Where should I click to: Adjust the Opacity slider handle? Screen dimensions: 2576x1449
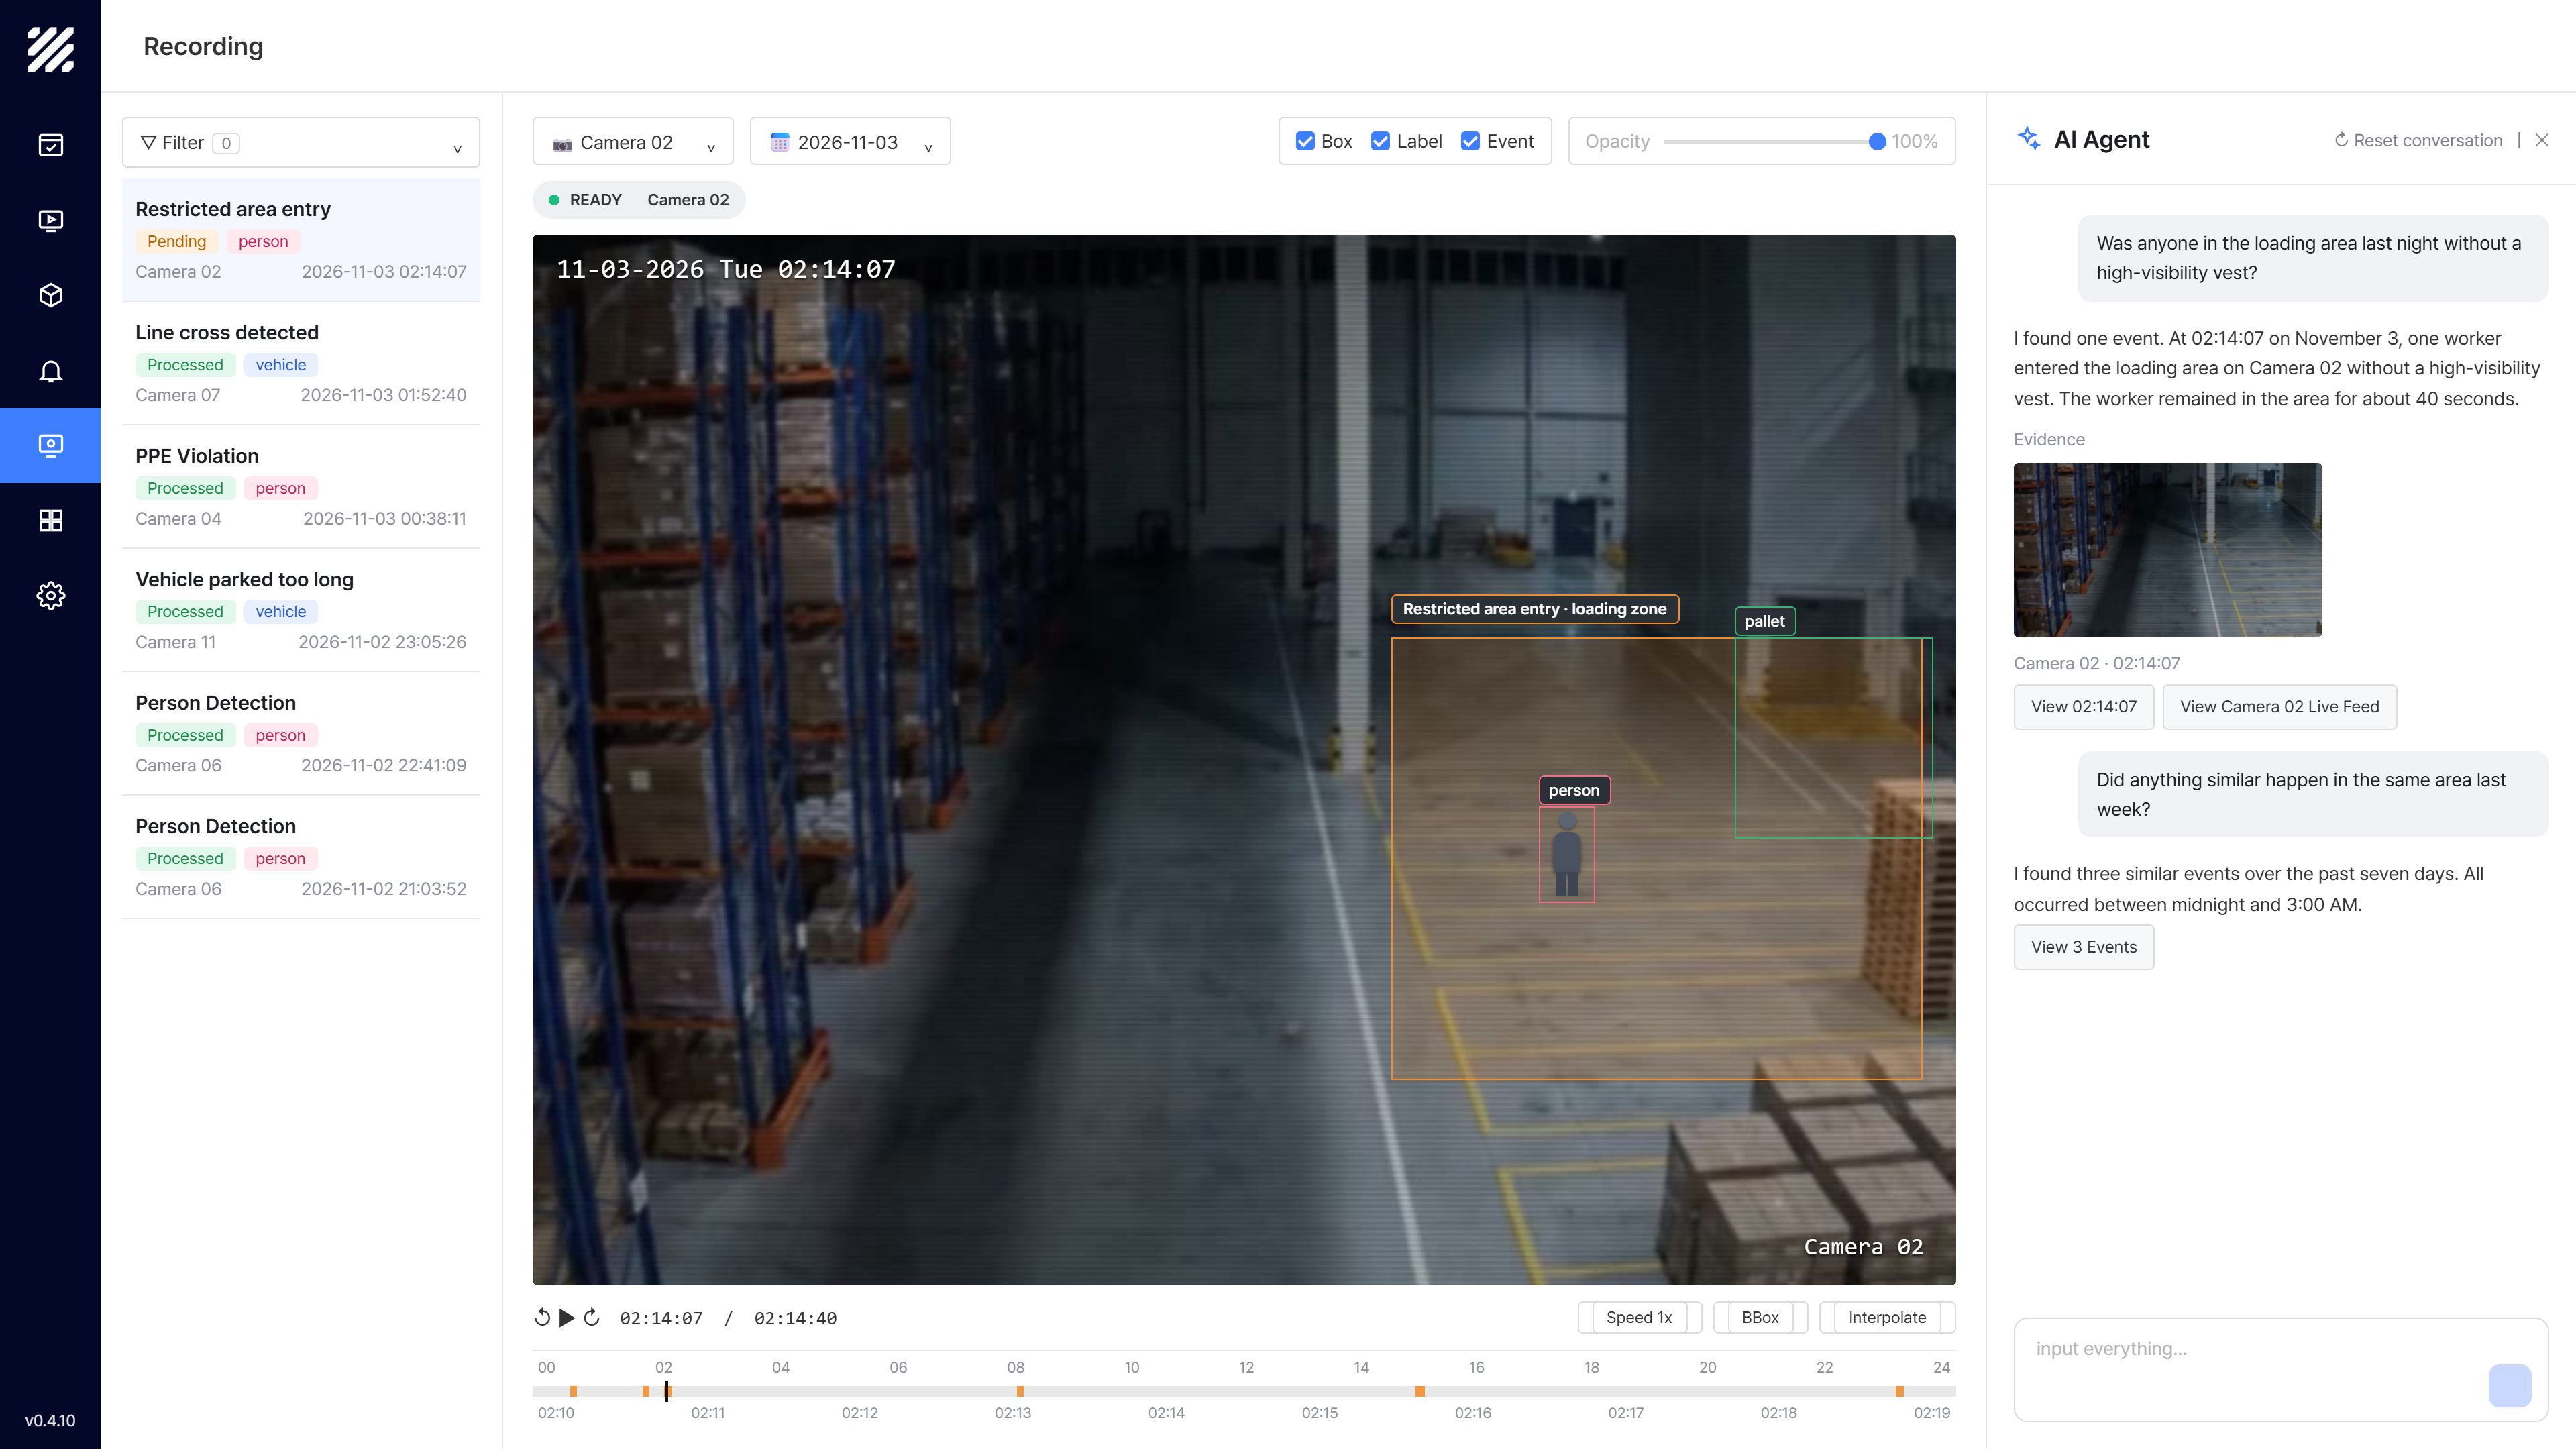1877,142
